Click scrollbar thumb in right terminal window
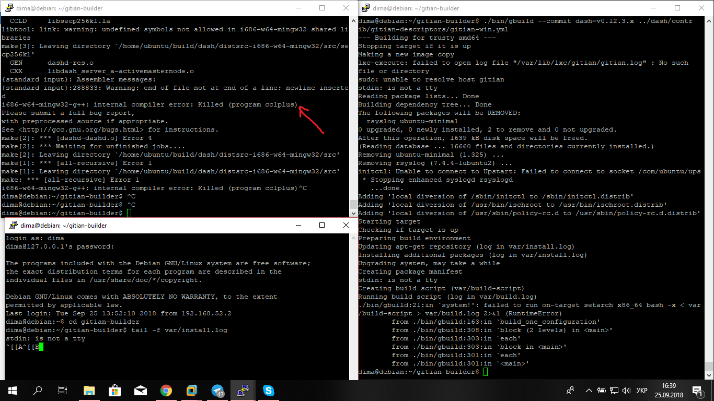Screen dimensions: 714x401 pyautogui.click(x=710, y=365)
